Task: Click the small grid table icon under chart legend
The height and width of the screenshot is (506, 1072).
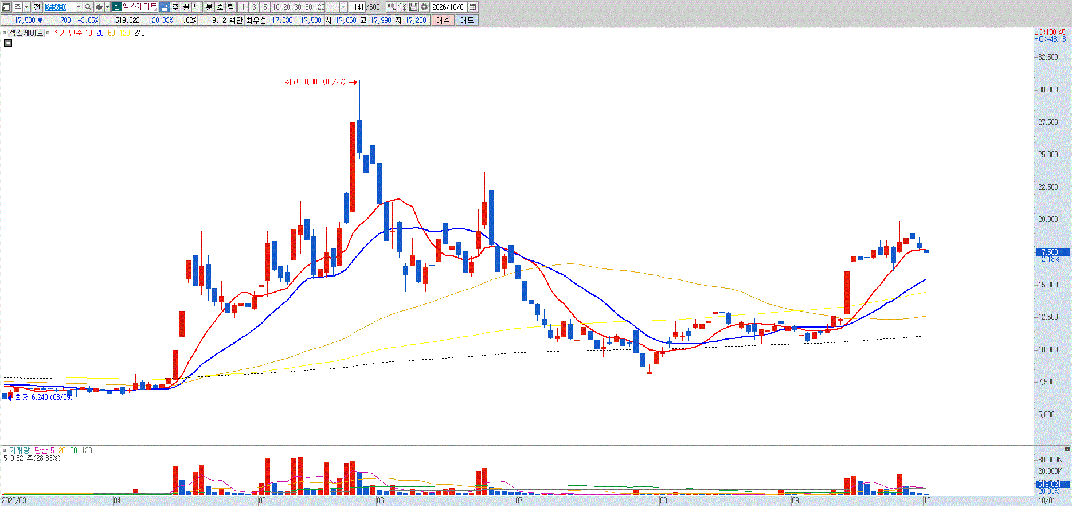Action: pyautogui.click(x=8, y=43)
